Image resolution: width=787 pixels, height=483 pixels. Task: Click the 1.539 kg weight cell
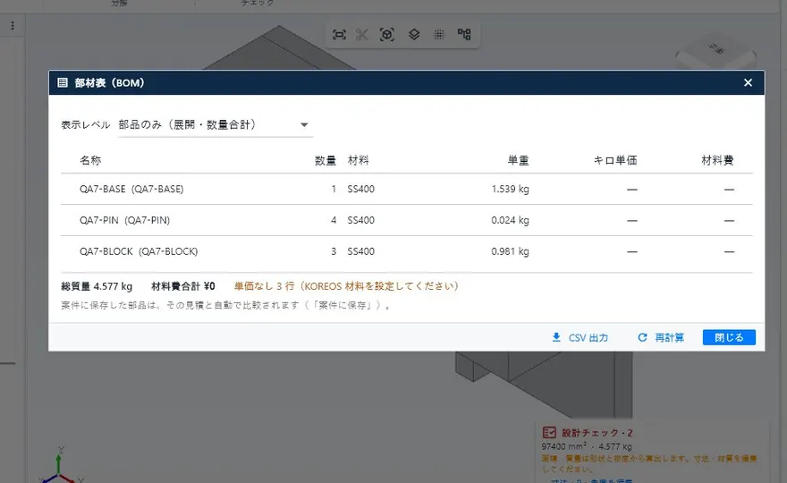tap(510, 190)
